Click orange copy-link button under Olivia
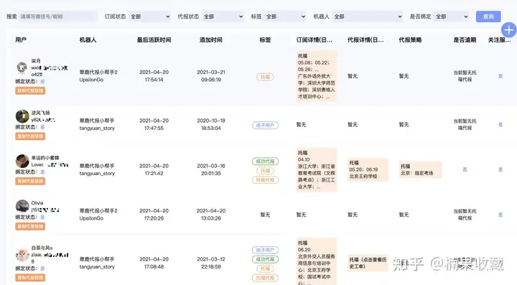This screenshot has width=517, height=285. (30, 226)
